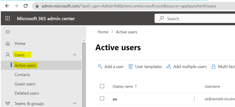Expand the Teams & groups chevron
This screenshot has width=235, height=107.
(74, 103)
